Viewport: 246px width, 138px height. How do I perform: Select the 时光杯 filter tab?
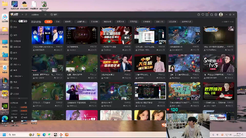(x=68, y=22)
